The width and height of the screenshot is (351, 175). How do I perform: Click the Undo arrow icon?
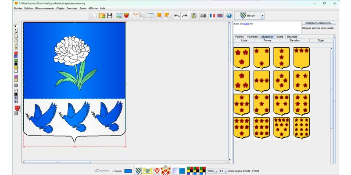(x=176, y=15)
